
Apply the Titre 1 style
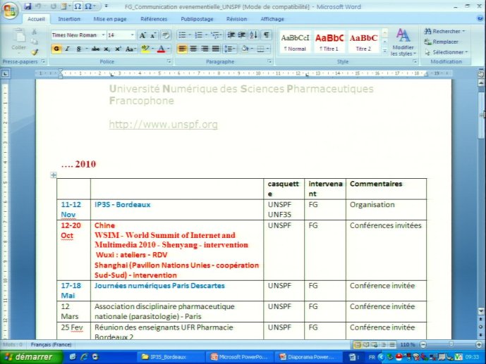(329, 42)
